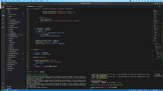Open server.js in explorer
The width and height of the screenshot is (163, 91).
coord(10,70)
